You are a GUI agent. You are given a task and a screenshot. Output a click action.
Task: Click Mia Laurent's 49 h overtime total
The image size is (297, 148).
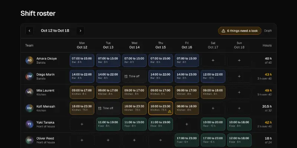[268, 90]
